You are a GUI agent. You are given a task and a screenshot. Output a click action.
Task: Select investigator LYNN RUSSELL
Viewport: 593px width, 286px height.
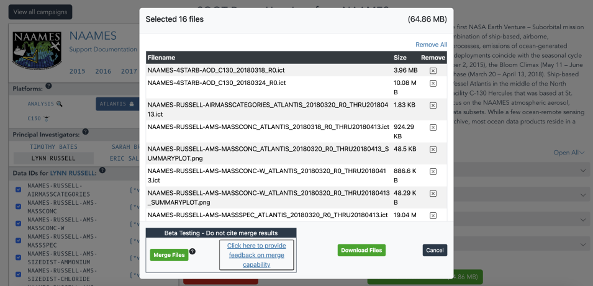[x=53, y=158]
